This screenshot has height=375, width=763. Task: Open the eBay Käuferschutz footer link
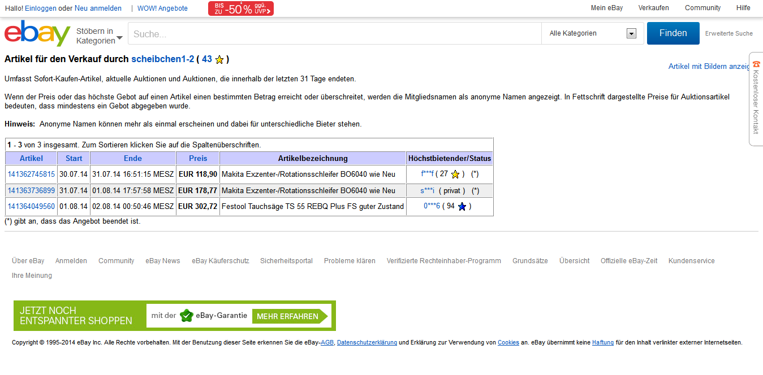coord(221,261)
